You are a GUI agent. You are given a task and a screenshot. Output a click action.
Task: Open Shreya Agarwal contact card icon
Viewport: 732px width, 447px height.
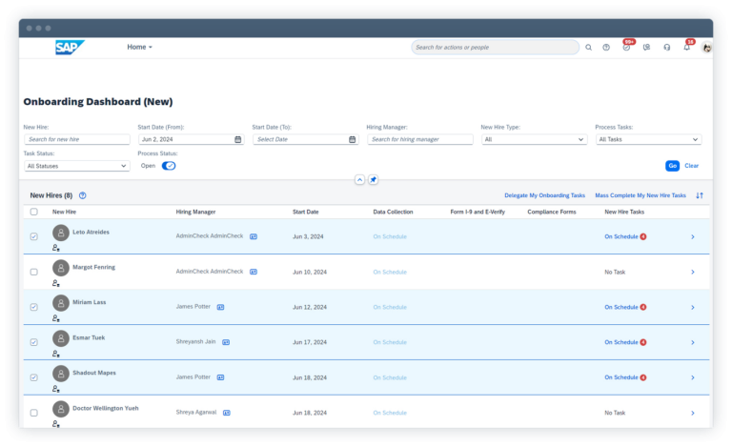227,413
